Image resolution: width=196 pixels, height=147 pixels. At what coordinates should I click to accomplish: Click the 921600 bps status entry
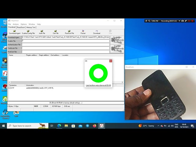click(x=56, y=106)
